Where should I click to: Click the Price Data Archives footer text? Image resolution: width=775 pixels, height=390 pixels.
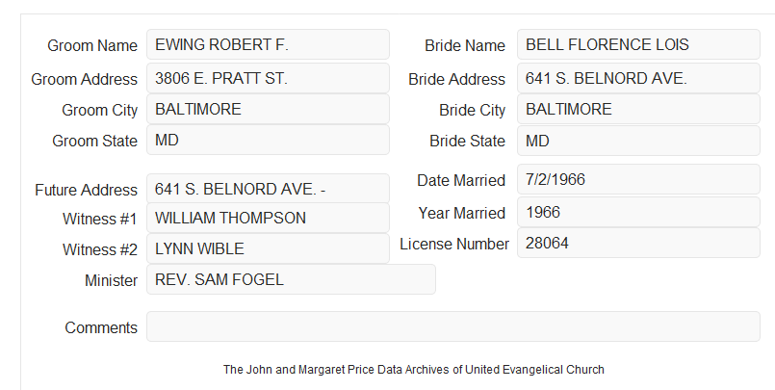coord(414,370)
